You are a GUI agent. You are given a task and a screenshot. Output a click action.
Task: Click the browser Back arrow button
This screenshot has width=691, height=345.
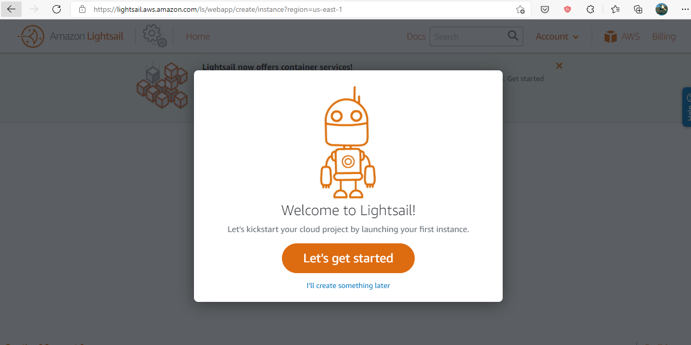coord(11,9)
